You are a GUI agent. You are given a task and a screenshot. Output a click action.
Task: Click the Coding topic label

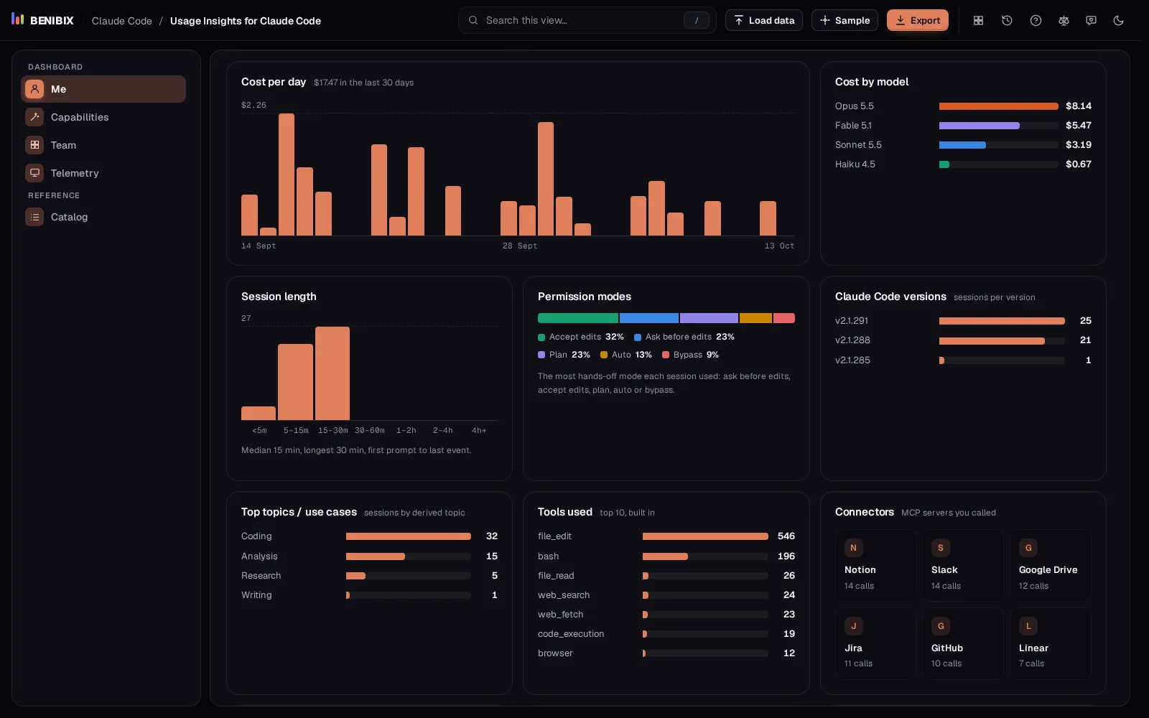click(256, 536)
